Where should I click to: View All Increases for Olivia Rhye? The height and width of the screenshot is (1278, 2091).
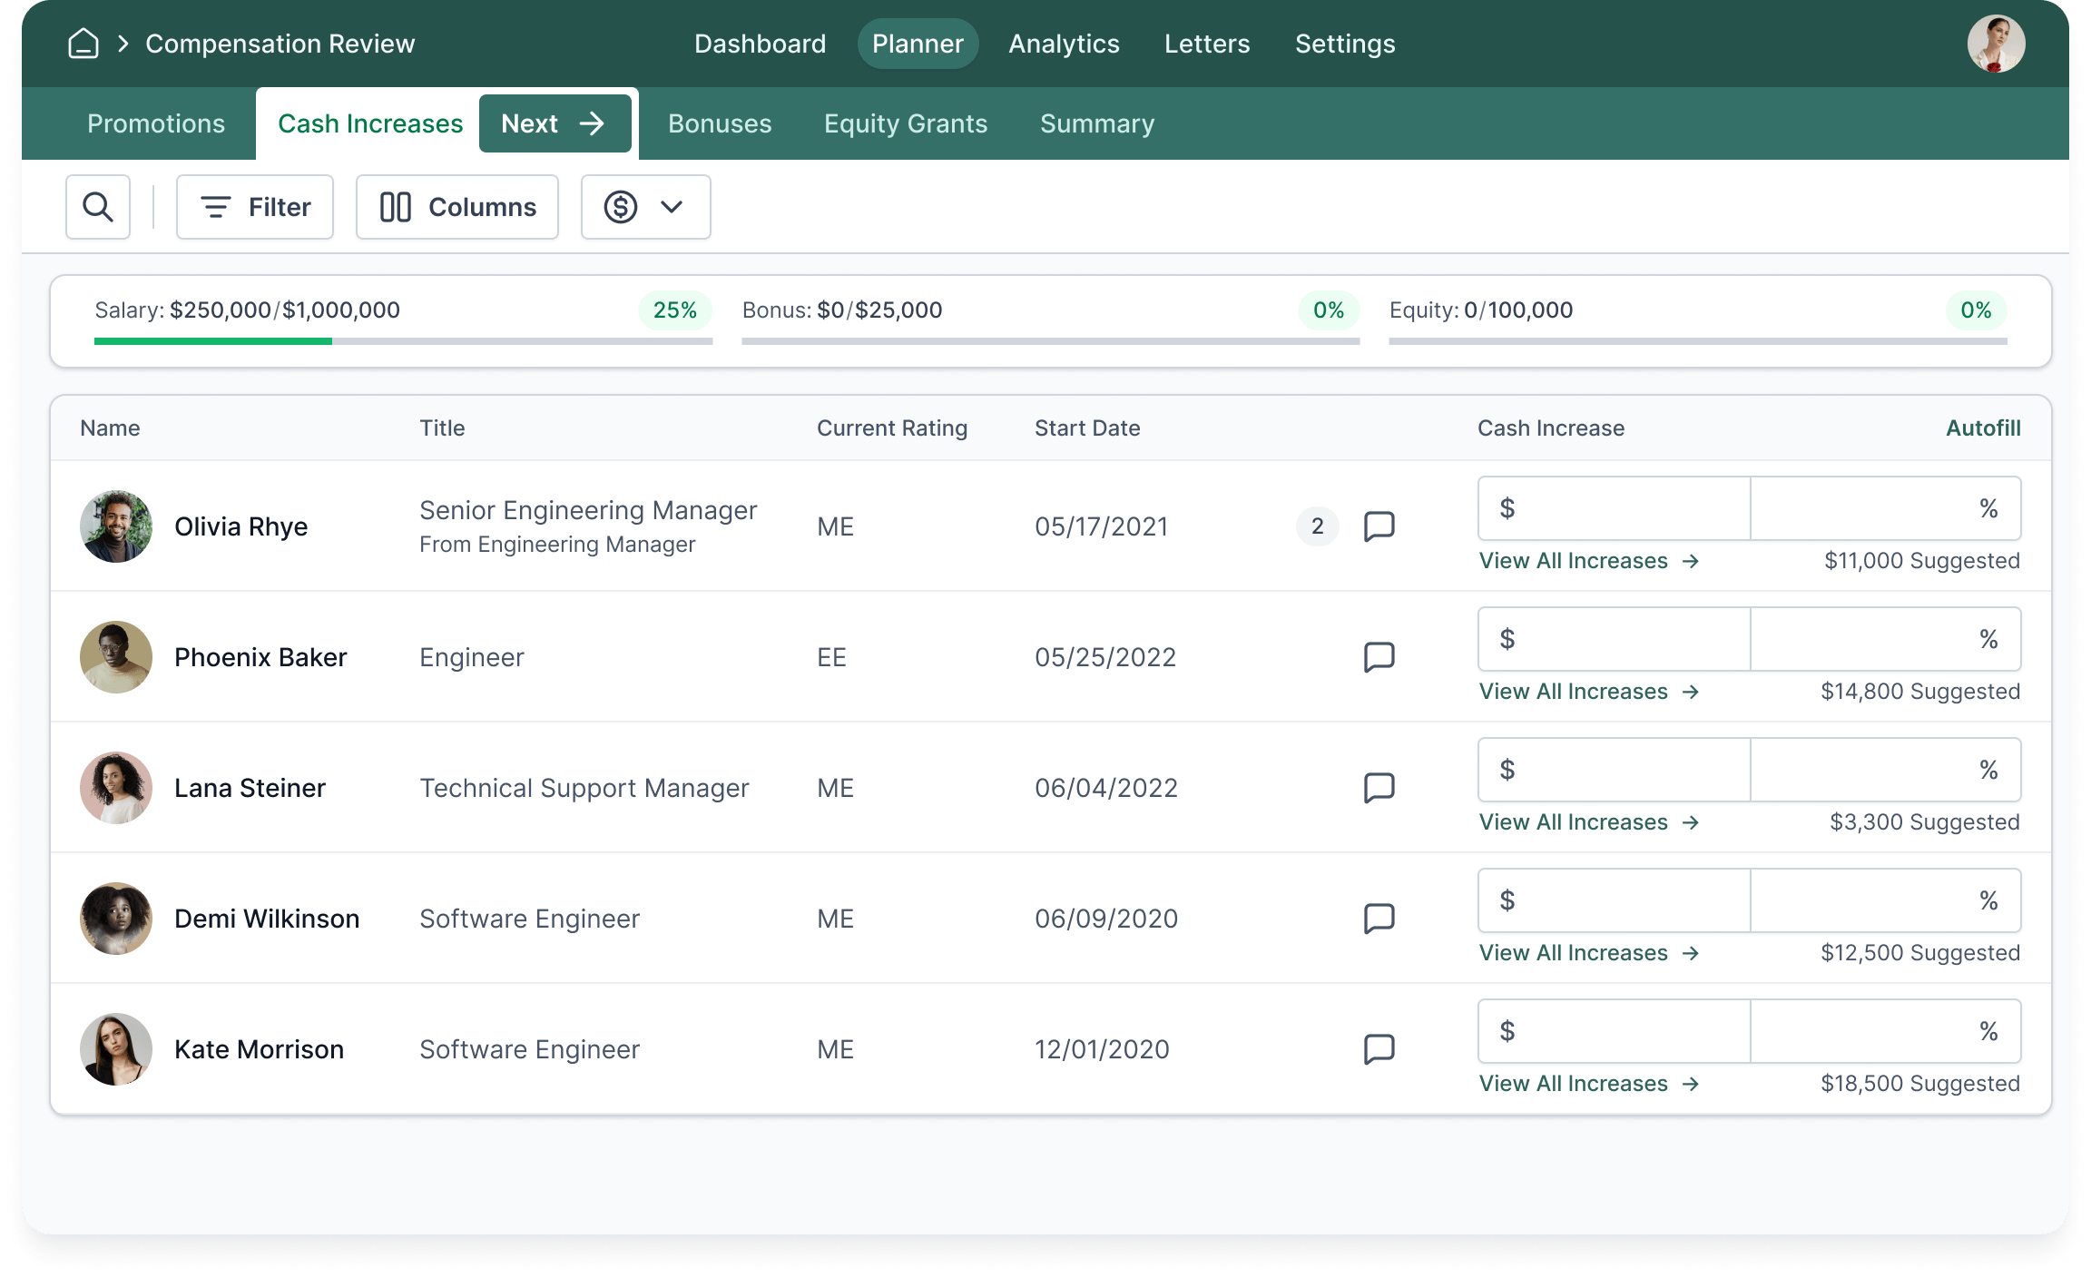pyautogui.click(x=1588, y=560)
